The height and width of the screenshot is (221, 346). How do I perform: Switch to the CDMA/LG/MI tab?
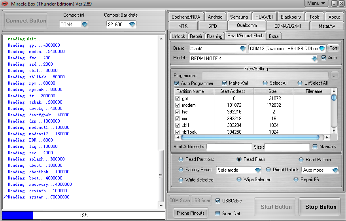287,26
